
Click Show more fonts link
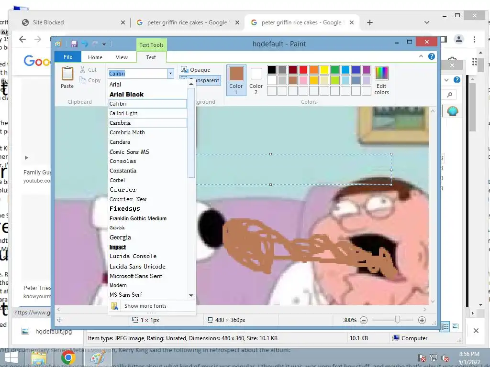tap(152, 306)
